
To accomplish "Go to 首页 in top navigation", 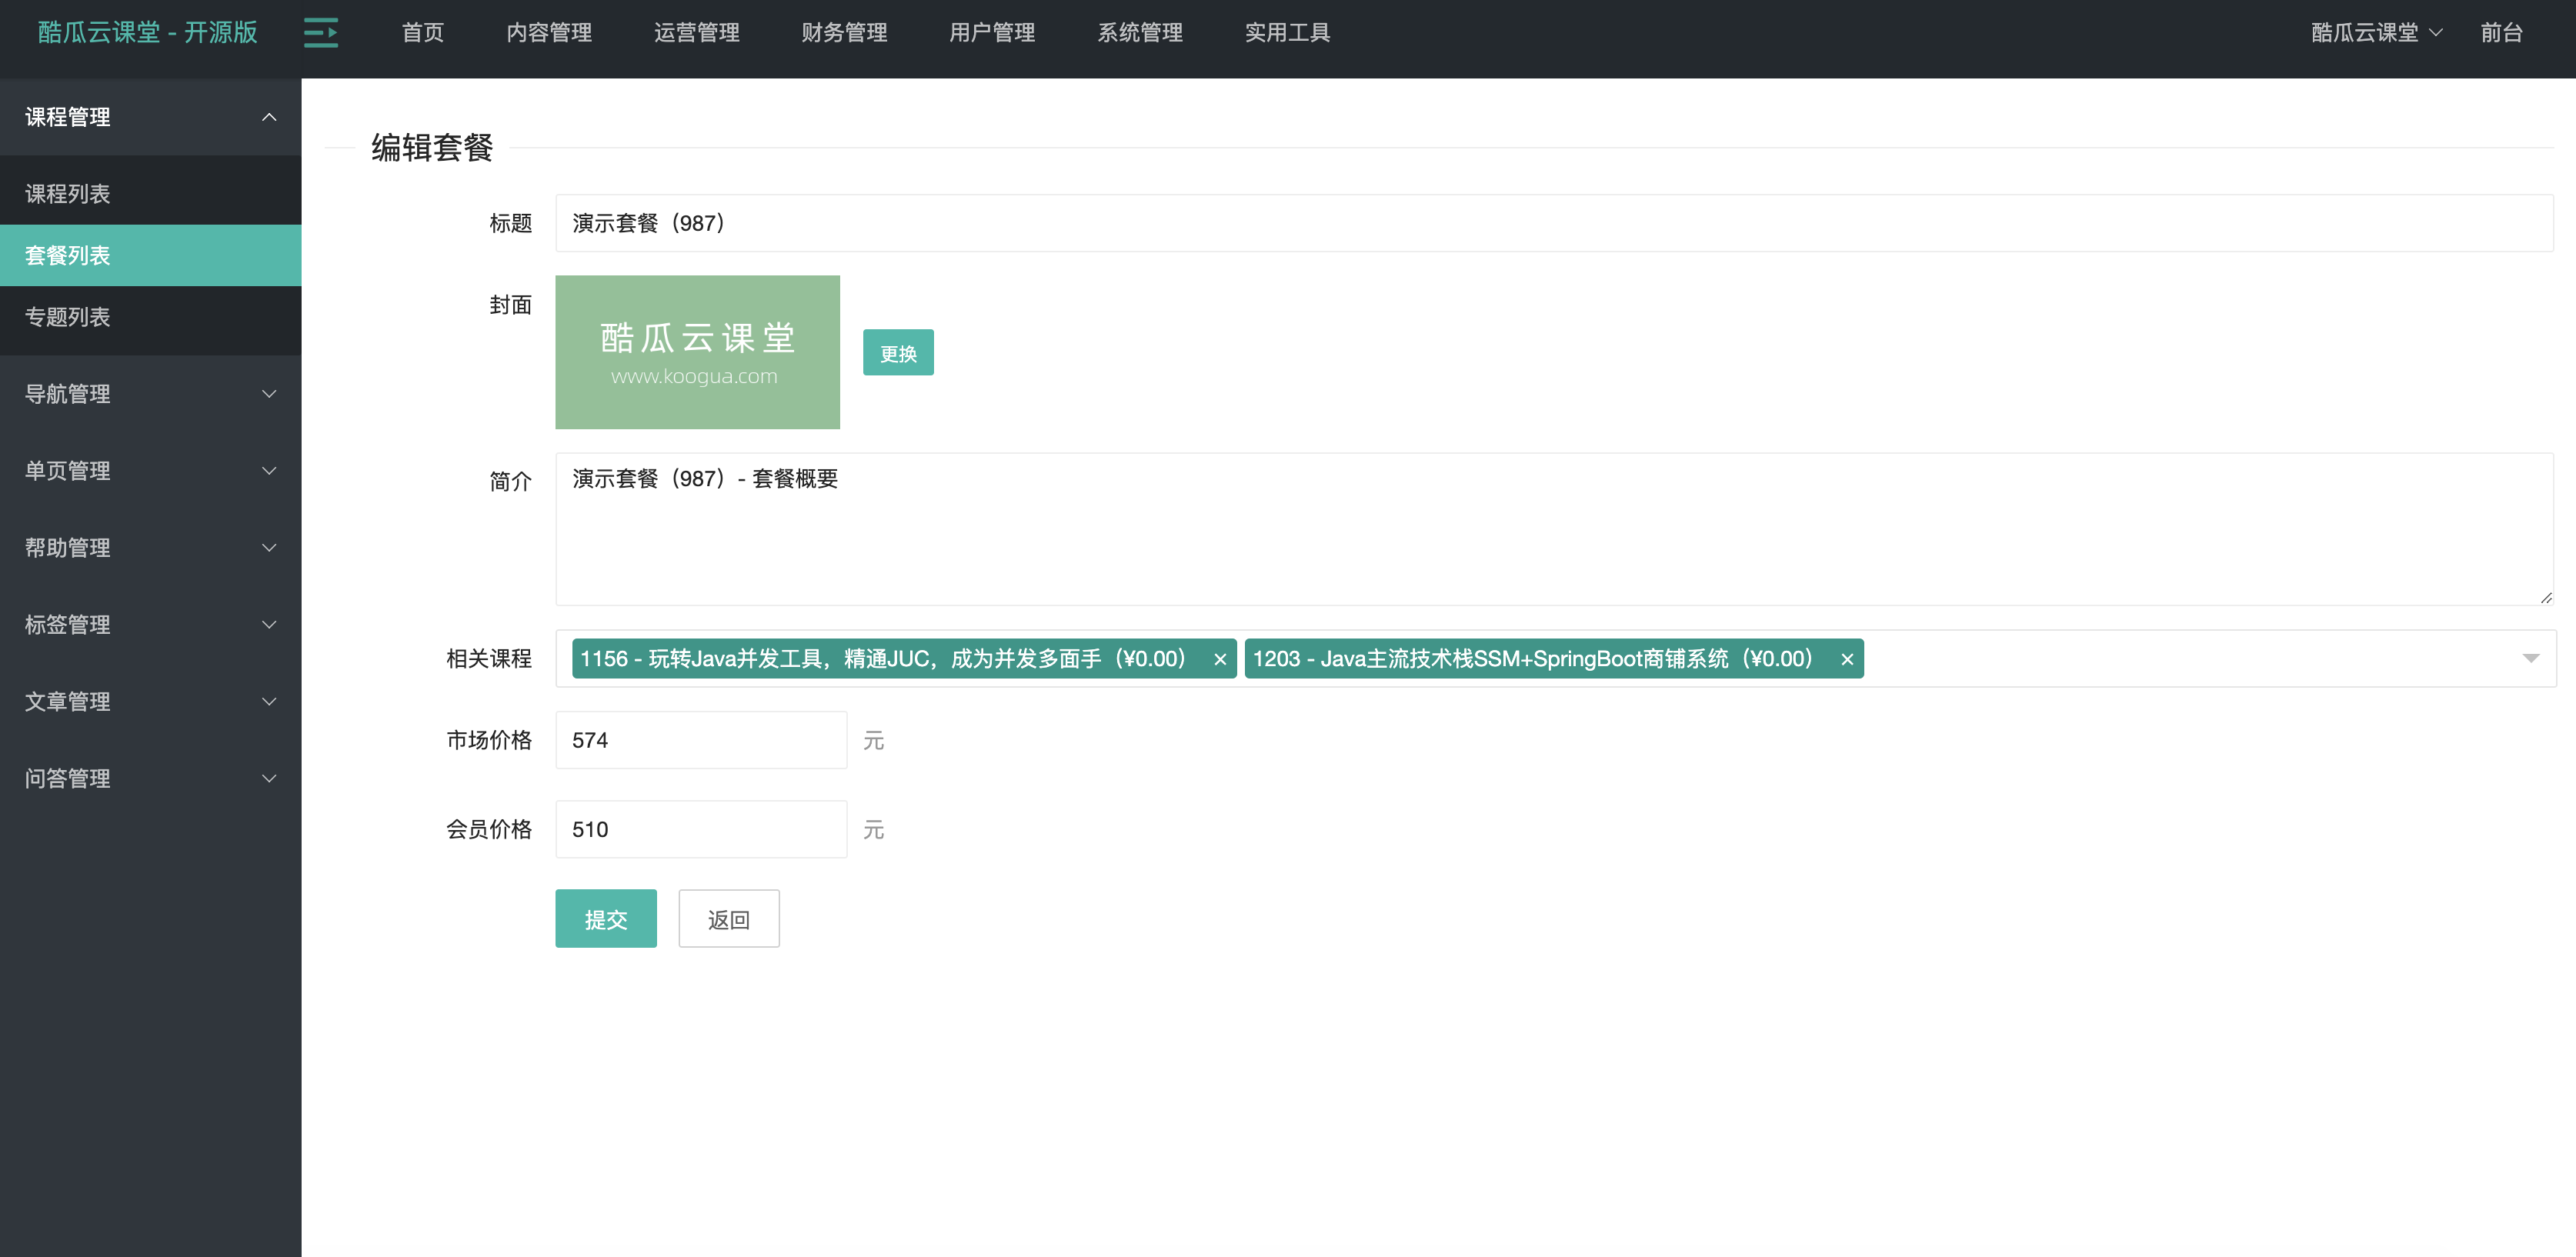I will click(423, 33).
